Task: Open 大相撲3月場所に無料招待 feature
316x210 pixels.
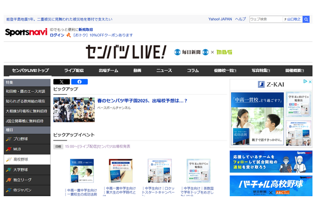Action: point(27,111)
